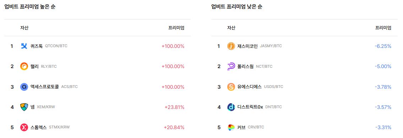This screenshot has height=138, width=403.
Task: Click the 폴리스웜 NCT purple icon
Action: [231, 67]
